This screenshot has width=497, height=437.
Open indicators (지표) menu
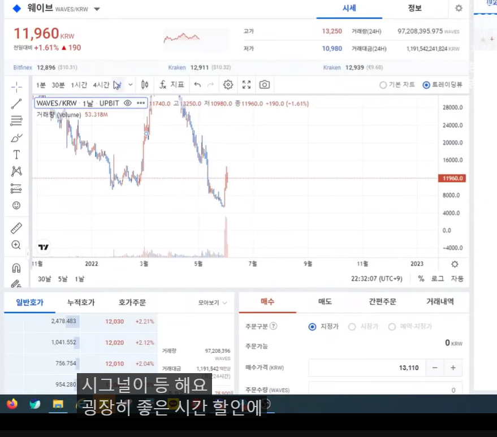click(171, 85)
